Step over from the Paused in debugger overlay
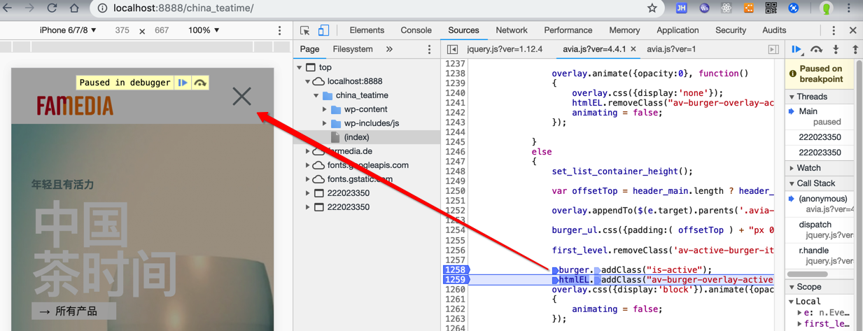The width and height of the screenshot is (863, 331). [x=200, y=83]
